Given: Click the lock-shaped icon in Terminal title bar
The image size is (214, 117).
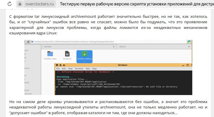Looking at the screenshot, I should (60, 65).
